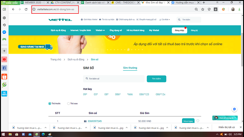The height and width of the screenshot is (137, 244).
Task: Click the Đăng nhập button
Action: point(179,30)
